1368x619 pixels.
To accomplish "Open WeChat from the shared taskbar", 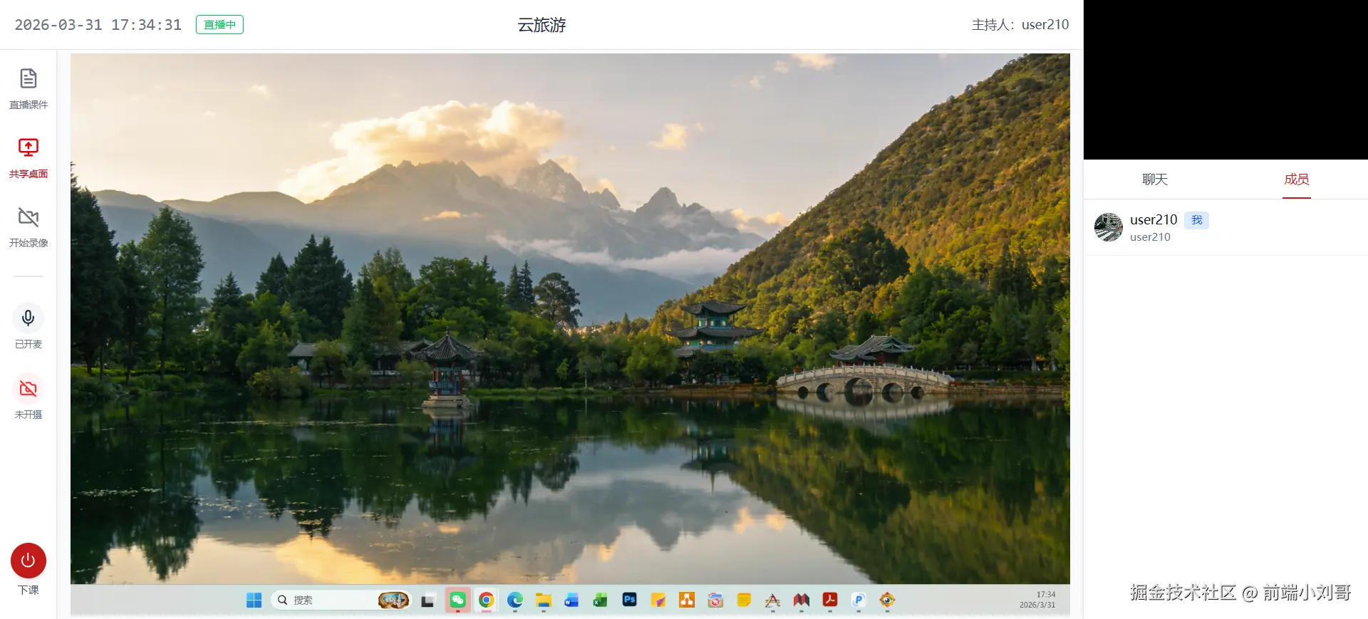I will tap(457, 600).
